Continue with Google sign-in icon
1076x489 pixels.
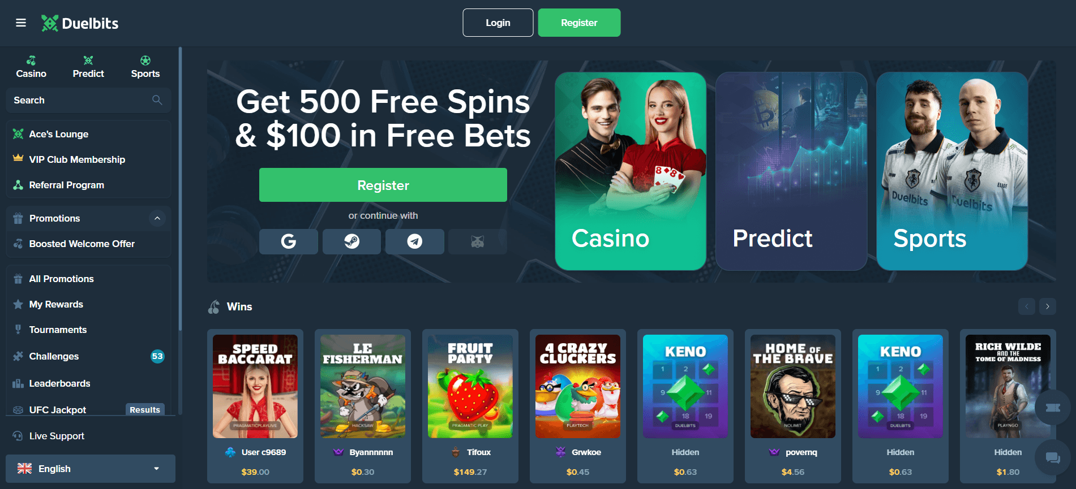click(x=289, y=241)
